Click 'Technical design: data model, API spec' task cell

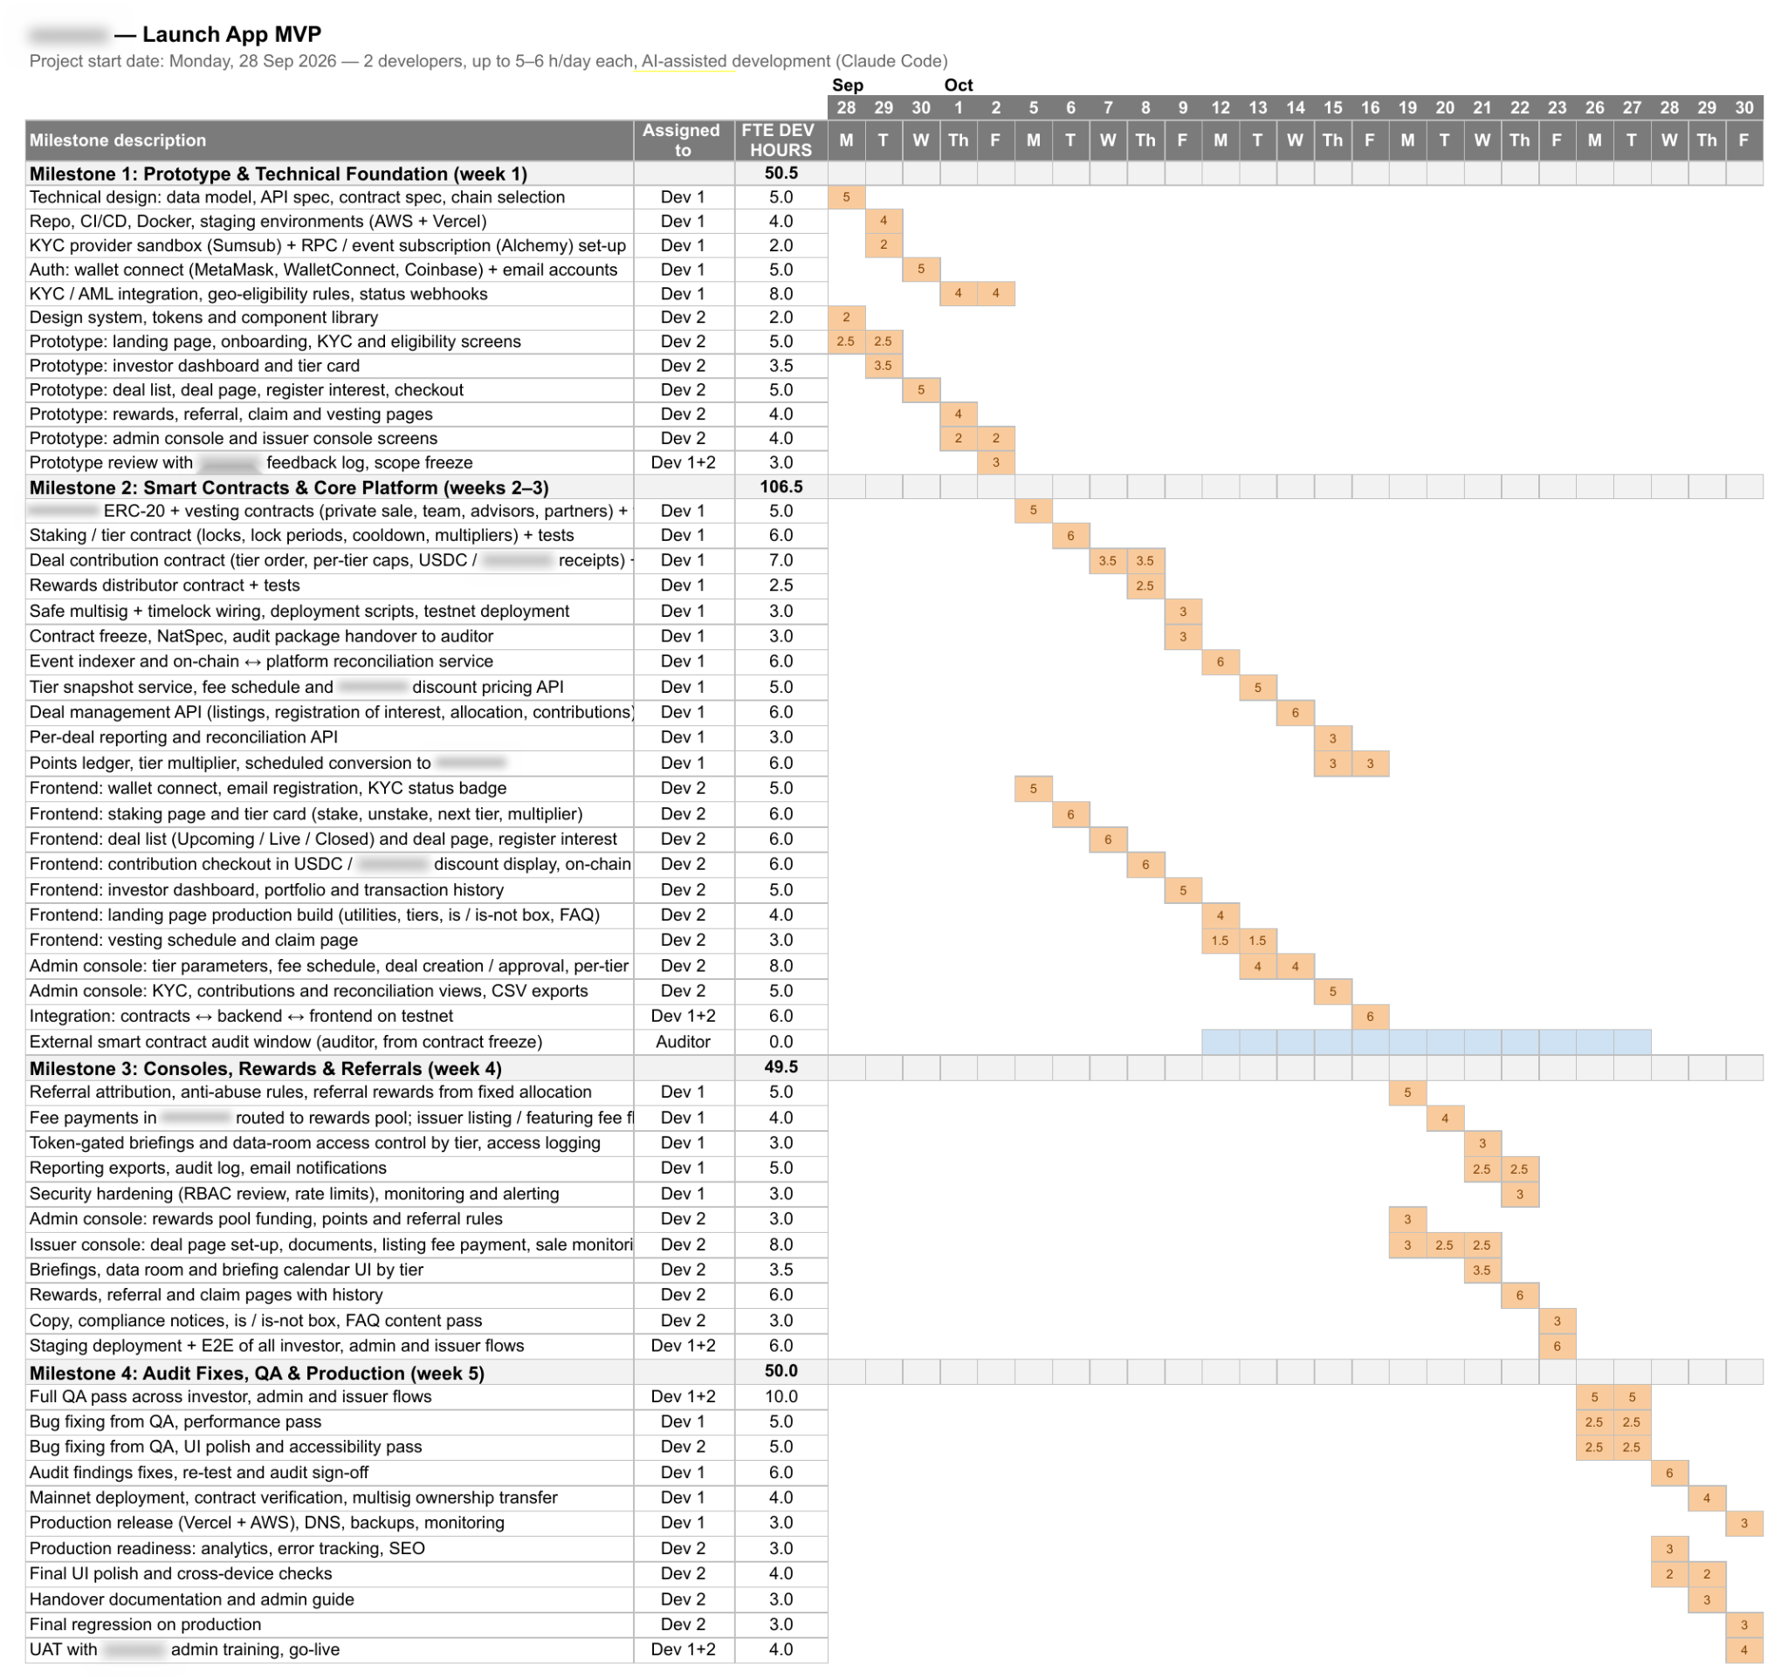(x=329, y=197)
